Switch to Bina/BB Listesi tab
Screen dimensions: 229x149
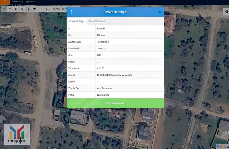tap(97, 21)
